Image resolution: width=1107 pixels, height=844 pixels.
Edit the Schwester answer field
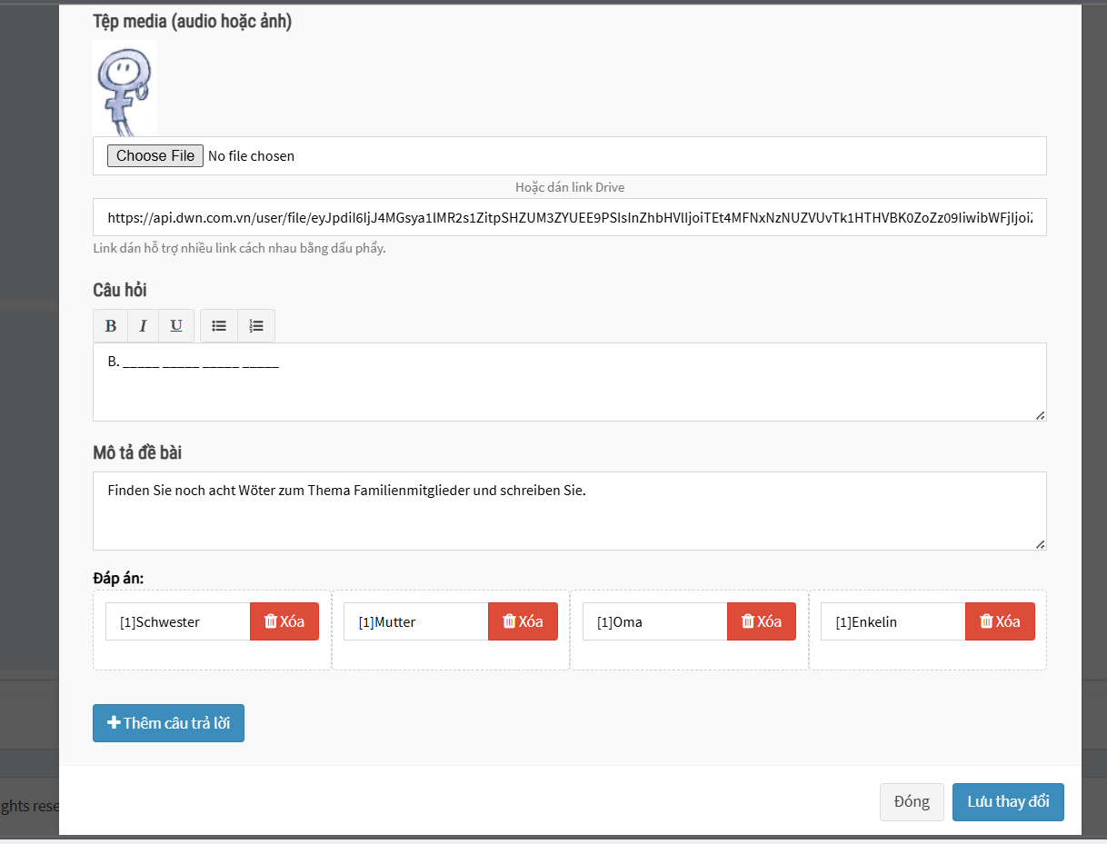(178, 622)
